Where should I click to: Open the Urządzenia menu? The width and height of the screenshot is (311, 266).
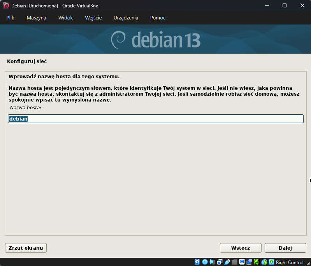tap(126, 18)
